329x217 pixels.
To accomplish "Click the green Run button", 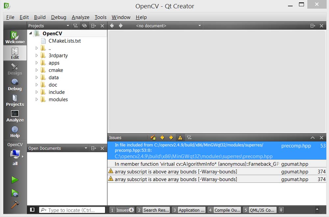I will pos(15,180).
